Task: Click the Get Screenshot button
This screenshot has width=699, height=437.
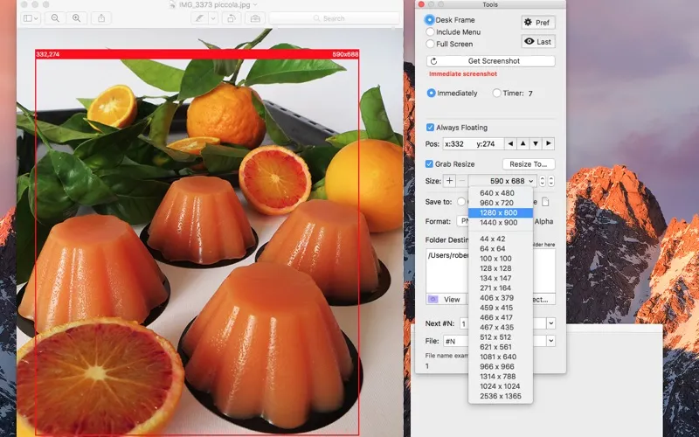Action: (x=491, y=60)
